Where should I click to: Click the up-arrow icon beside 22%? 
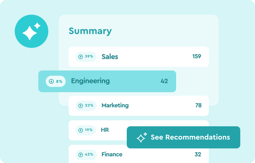point(81,105)
